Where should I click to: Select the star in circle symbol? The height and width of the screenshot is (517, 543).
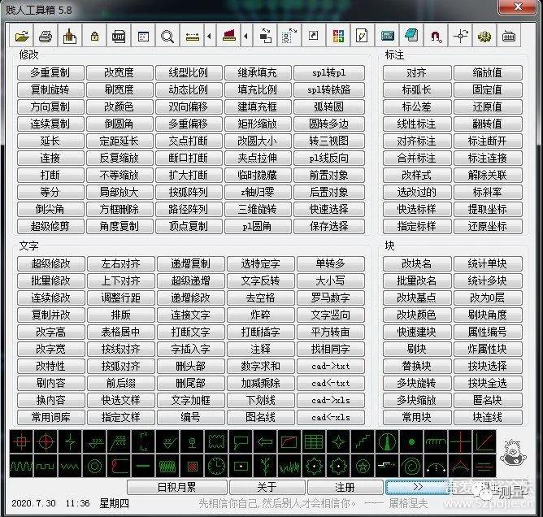pos(363,466)
